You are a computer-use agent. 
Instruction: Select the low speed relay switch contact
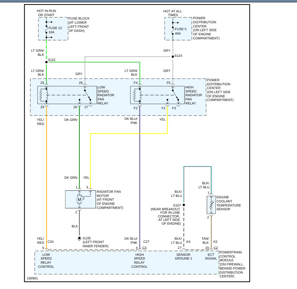pyautogui.click(x=87, y=95)
